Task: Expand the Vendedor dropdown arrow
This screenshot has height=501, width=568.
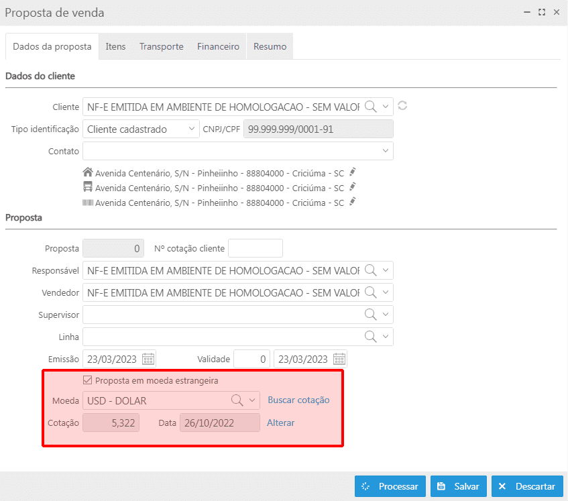Action: pyautogui.click(x=386, y=292)
